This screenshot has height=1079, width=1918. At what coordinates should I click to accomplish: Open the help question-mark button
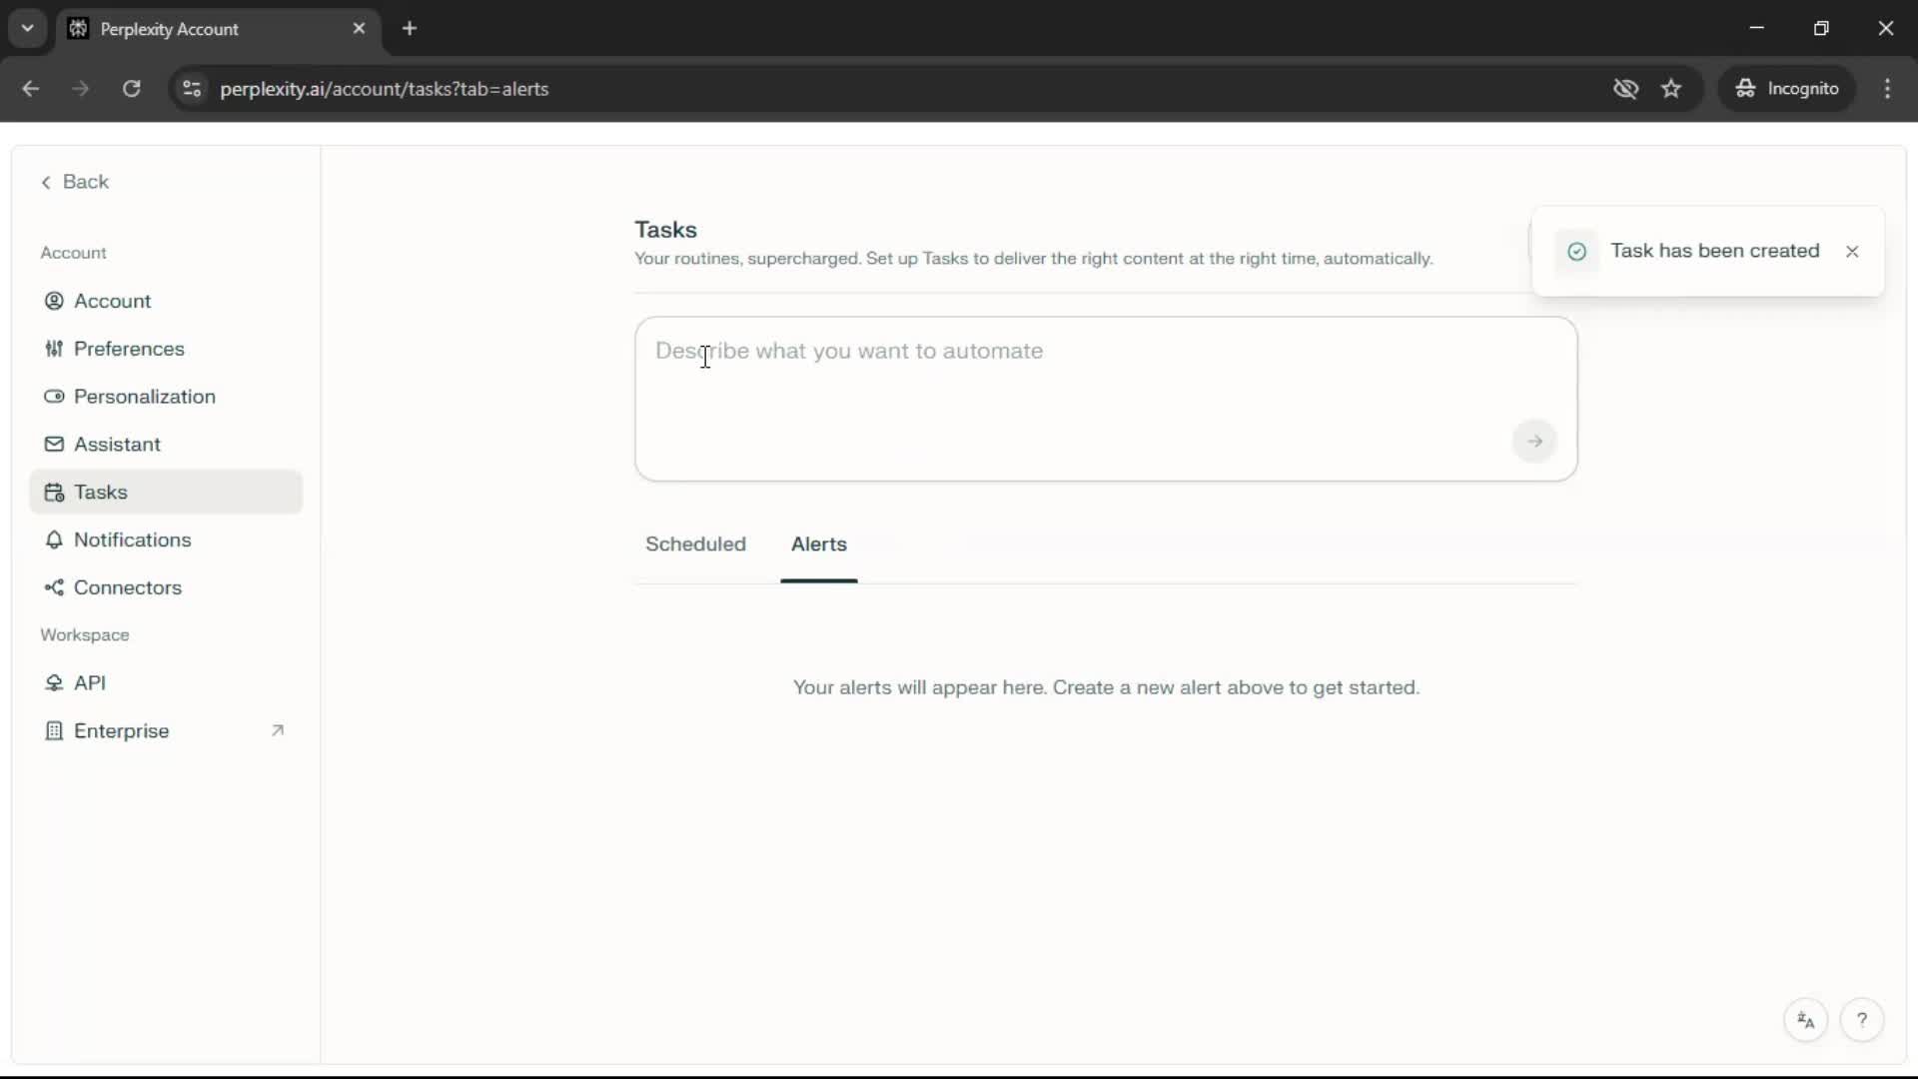[1861, 1020]
